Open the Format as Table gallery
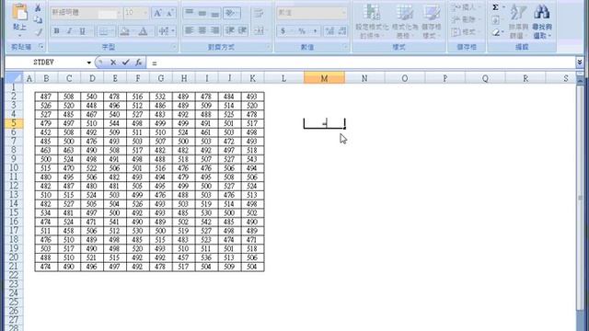The image size is (589, 331). coord(405,21)
